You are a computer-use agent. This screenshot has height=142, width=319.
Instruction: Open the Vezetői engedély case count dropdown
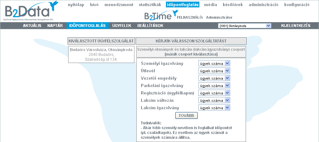pyautogui.click(x=214, y=78)
